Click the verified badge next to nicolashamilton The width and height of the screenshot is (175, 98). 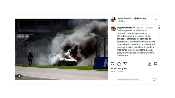[x=134, y=28]
